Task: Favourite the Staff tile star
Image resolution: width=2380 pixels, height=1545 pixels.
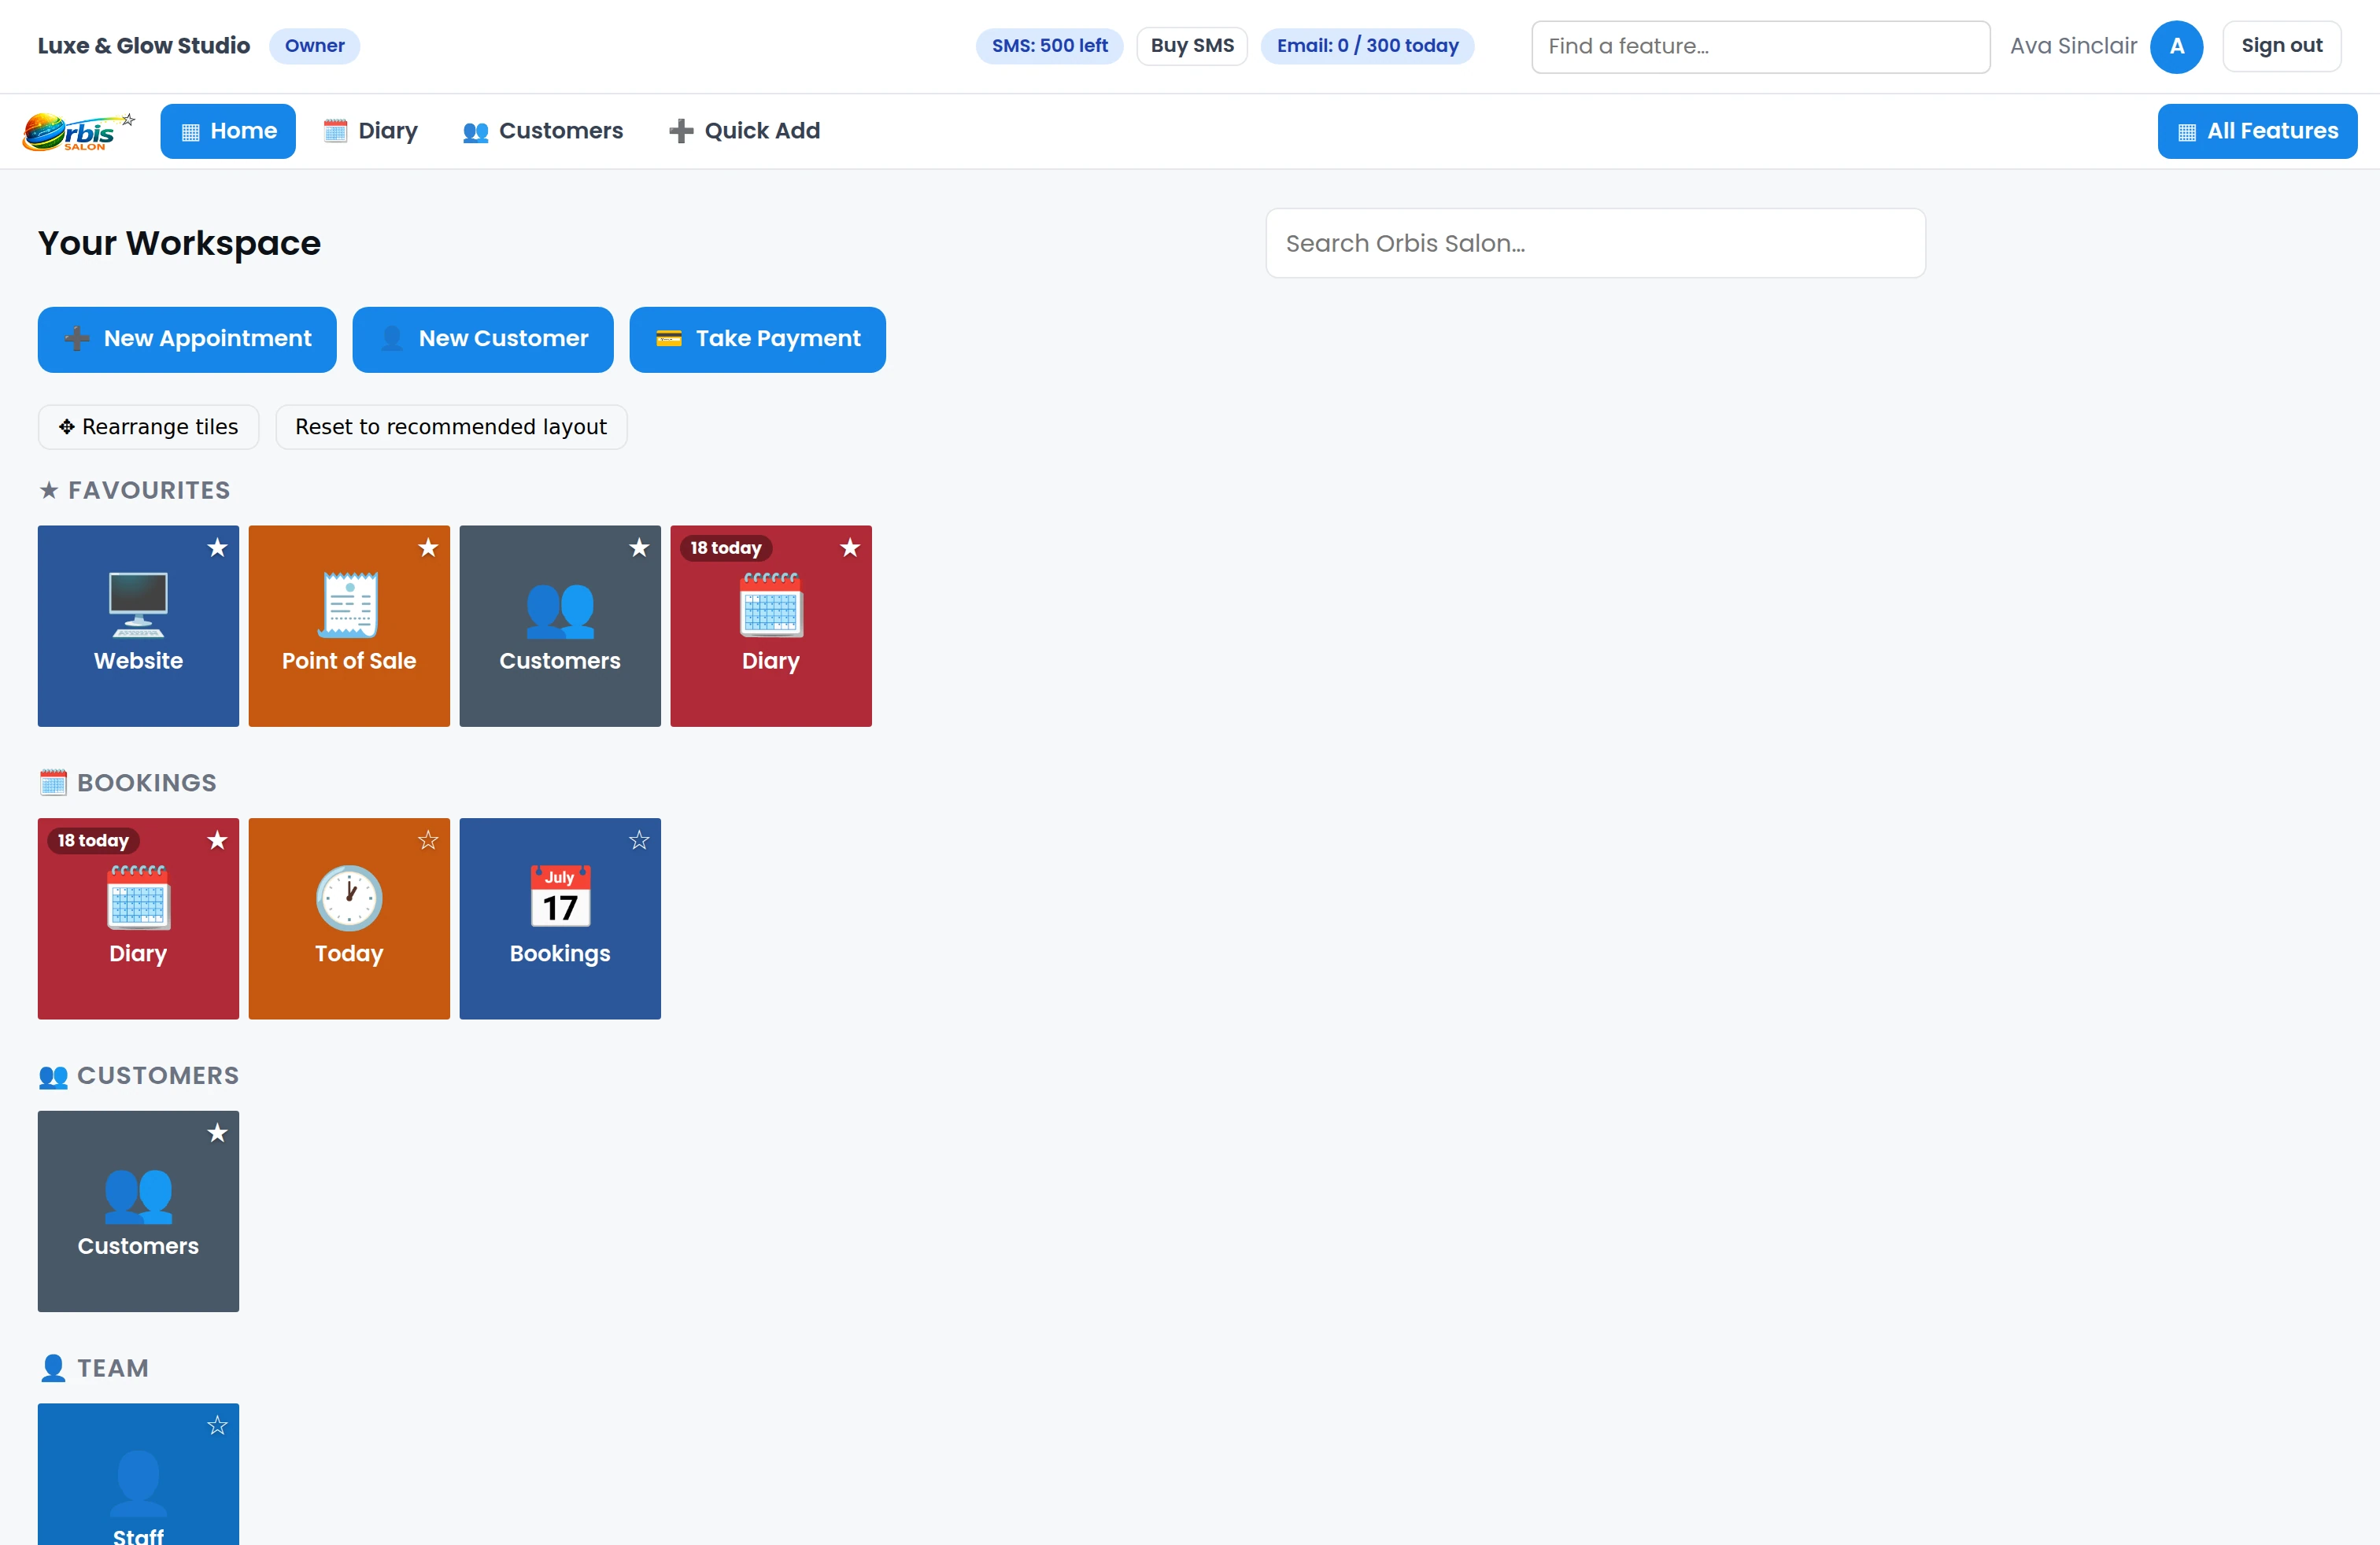Action: (x=217, y=1426)
